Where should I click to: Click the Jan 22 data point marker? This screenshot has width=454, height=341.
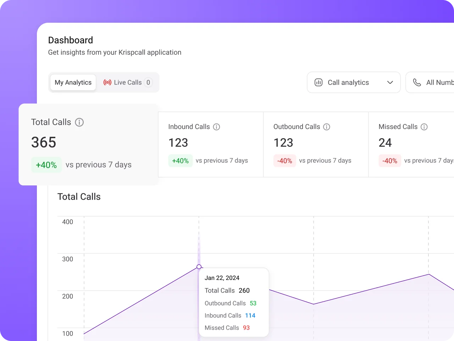pos(199,267)
